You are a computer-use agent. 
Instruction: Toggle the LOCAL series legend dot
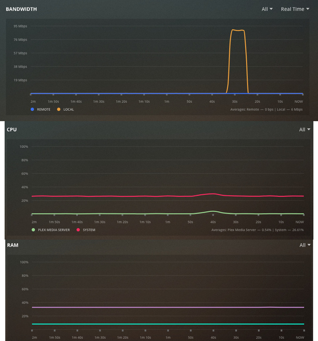tap(59, 109)
